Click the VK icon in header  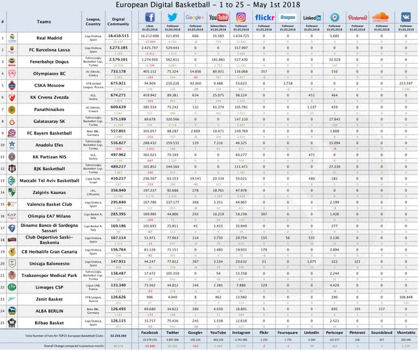(405, 18)
